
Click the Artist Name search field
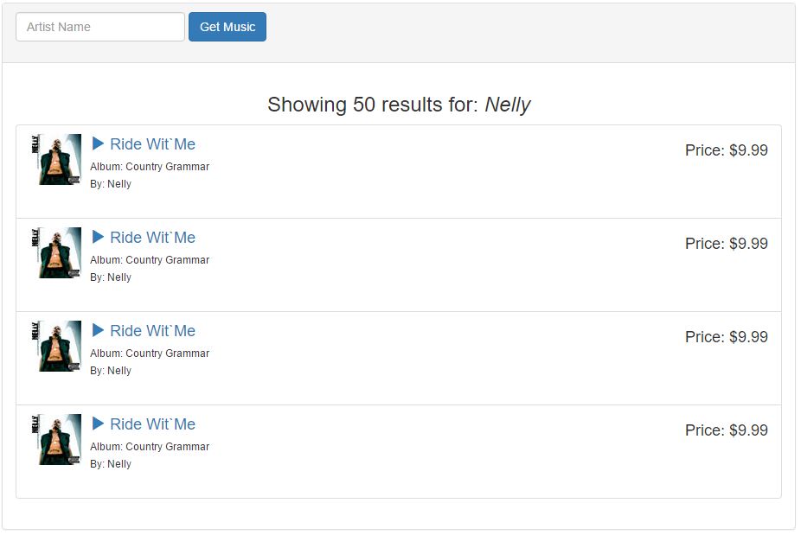coord(100,27)
